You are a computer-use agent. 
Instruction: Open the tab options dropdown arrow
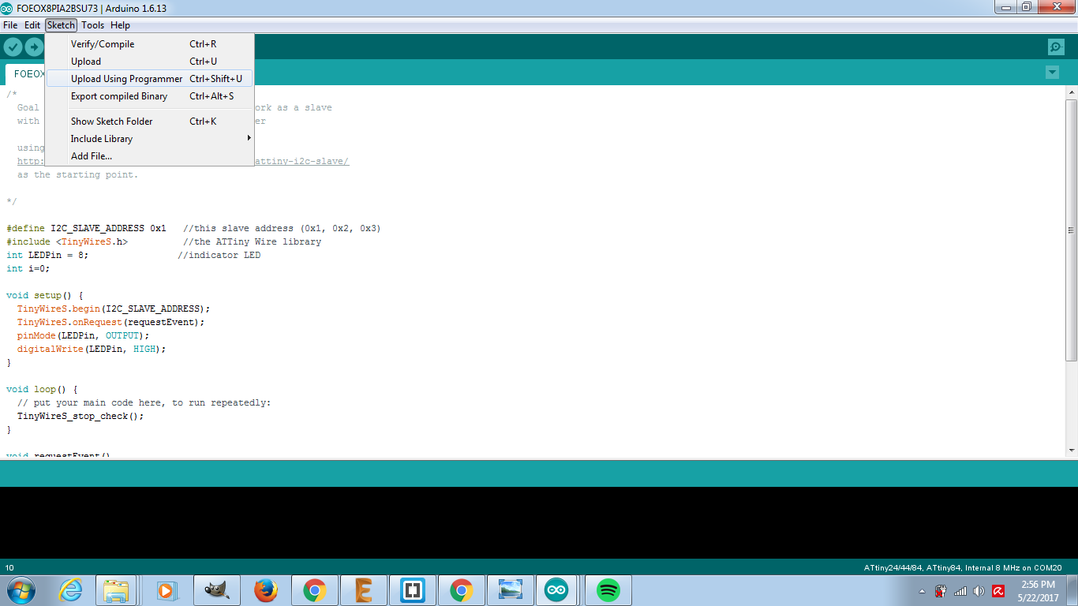(x=1052, y=73)
